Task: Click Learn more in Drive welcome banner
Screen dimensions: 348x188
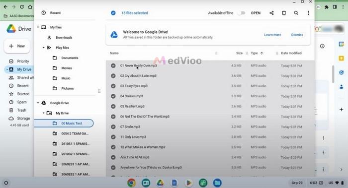Action: [x=272, y=35]
